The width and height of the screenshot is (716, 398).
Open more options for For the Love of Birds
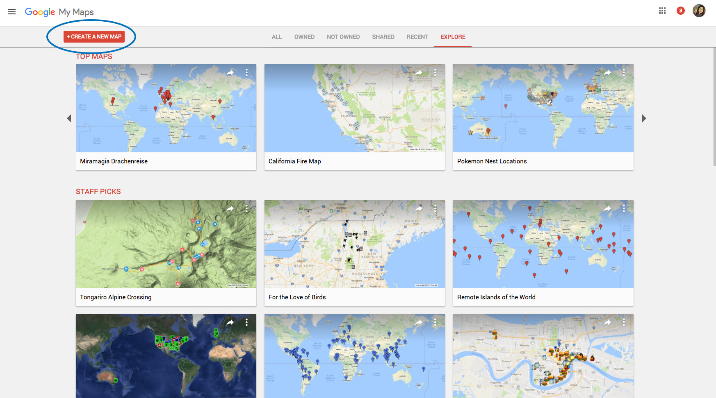[x=435, y=208]
